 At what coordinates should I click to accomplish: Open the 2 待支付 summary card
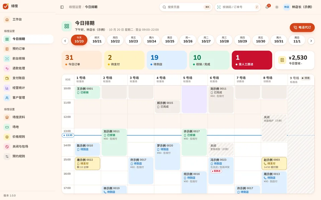point(124,60)
